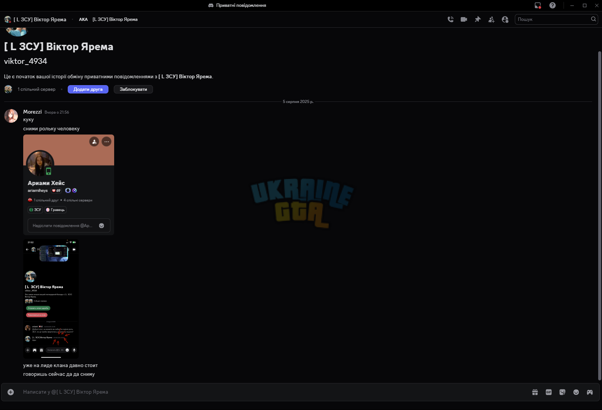
Task: Open pinned messages with the pin icon
Action: (478, 19)
